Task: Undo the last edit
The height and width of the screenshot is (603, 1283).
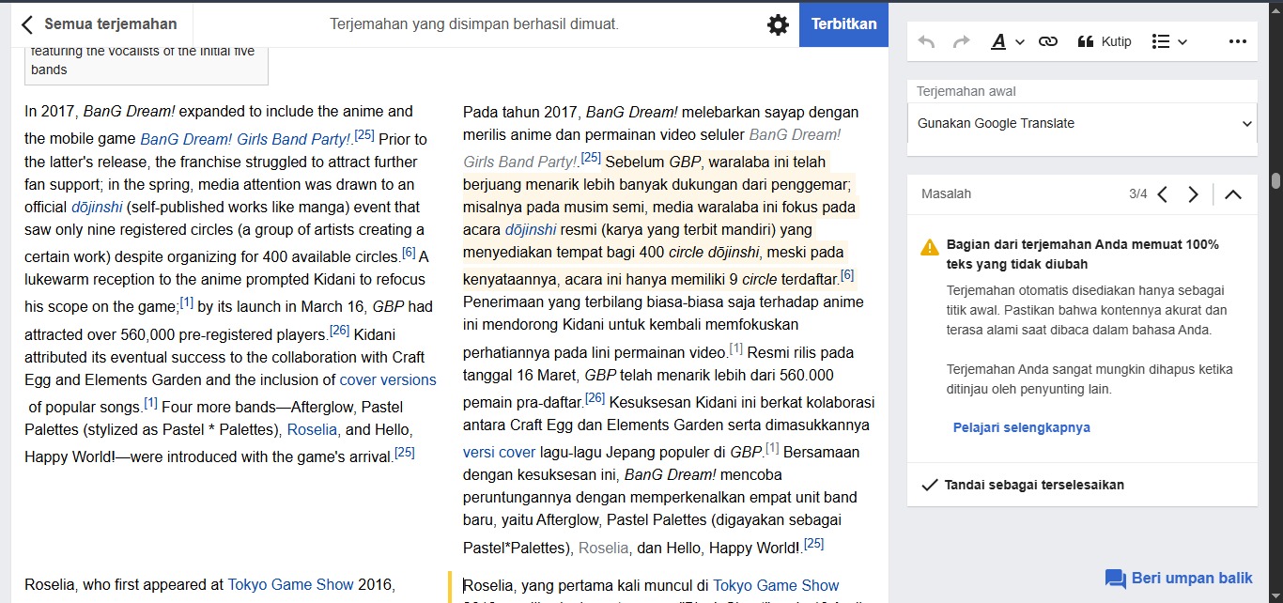Action: [x=927, y=41]
